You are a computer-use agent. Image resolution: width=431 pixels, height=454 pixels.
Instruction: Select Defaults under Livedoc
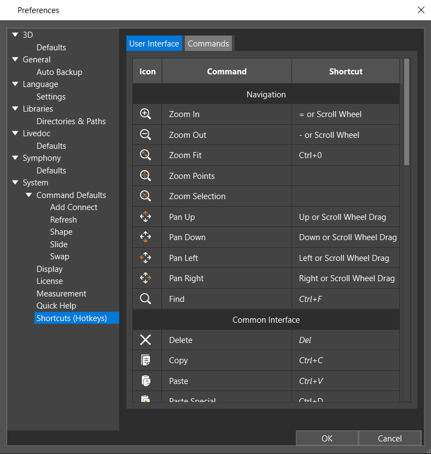[x=51, y=145]
